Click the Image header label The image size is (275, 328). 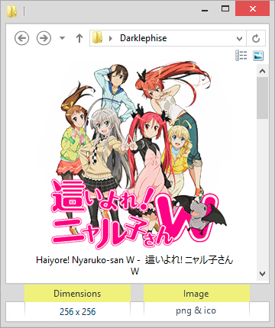(x=196, y=294)
